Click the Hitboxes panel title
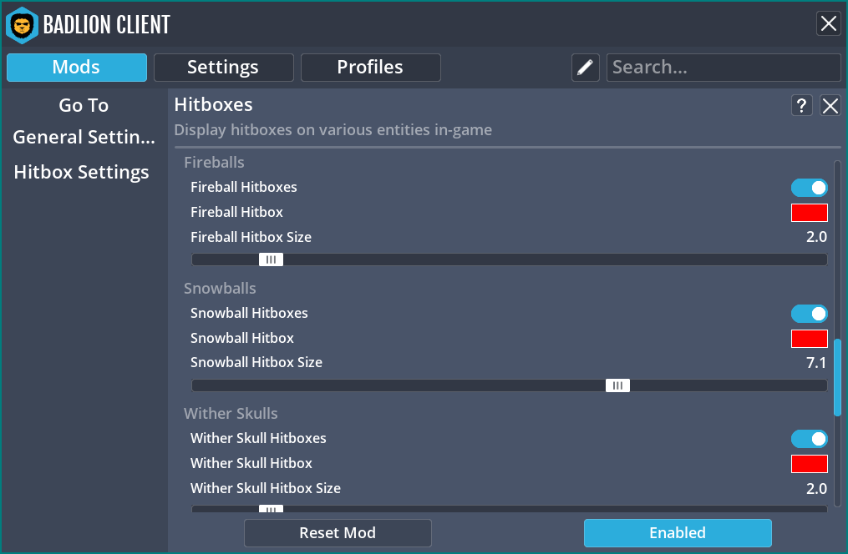The image size is (848, 554). coord(214,105)
